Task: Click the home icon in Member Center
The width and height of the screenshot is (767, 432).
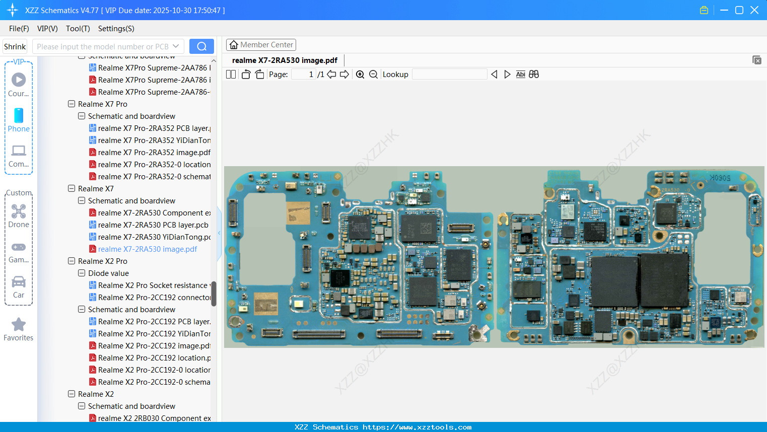Action: pyautogui.click(x=234, y=45)
